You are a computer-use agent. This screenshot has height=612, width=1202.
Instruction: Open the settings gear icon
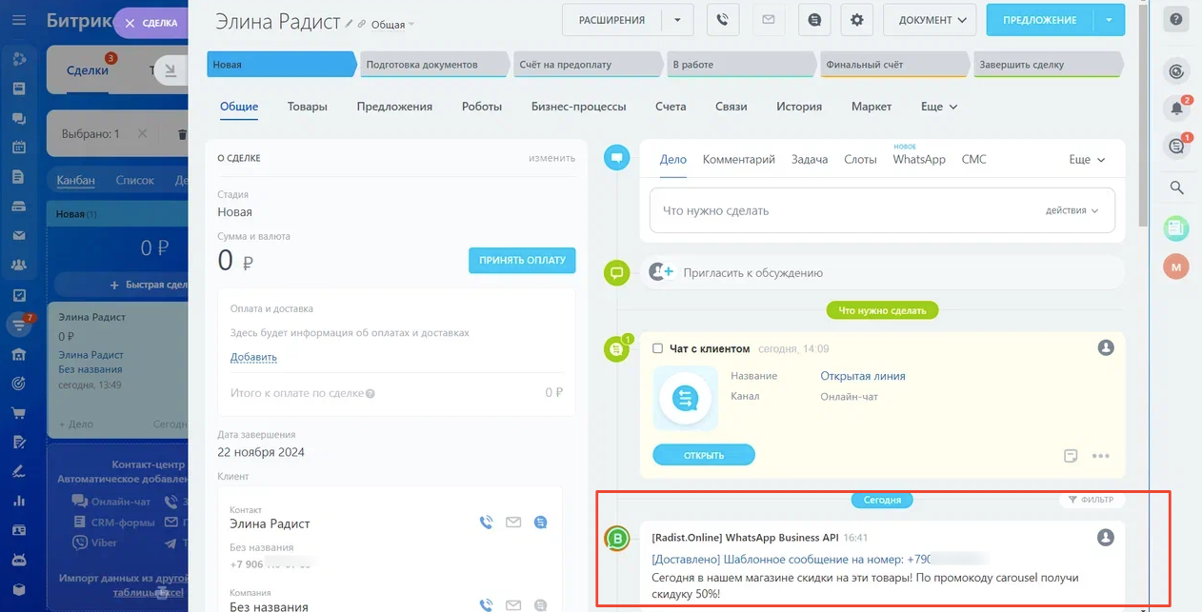point(857,20)
